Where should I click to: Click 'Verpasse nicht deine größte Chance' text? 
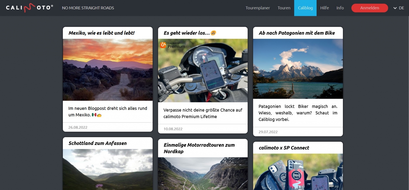(203, 113)
